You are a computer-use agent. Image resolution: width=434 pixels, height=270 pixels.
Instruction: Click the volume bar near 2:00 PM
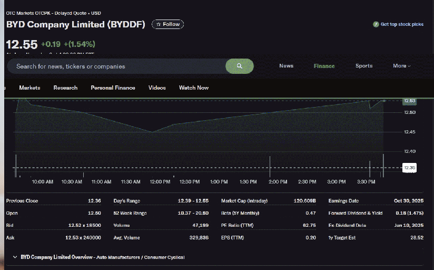(x=270, y=167)
